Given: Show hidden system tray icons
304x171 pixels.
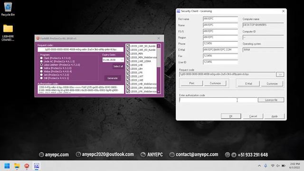Looking at the screenshot, I should [x=259, y=166].
